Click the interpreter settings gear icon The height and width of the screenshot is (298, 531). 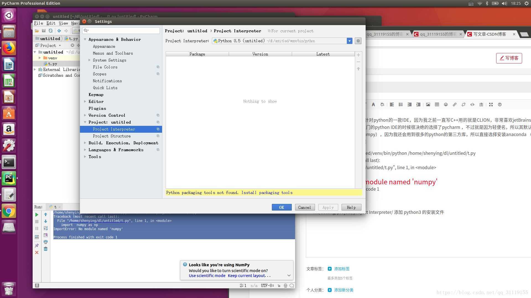(358, 41)
